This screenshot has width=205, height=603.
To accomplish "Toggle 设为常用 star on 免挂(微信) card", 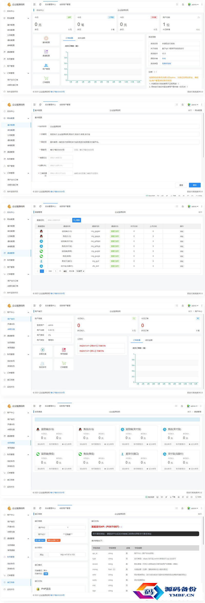I will [105, 469].
